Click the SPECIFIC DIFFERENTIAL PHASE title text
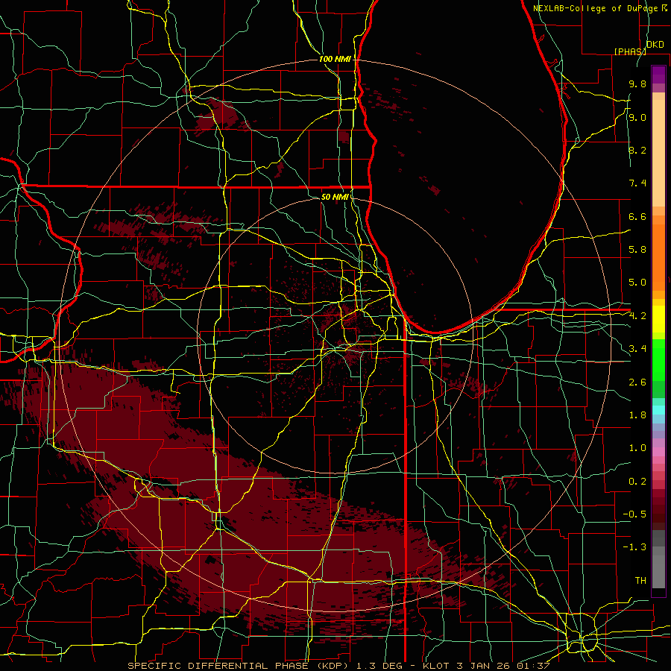 coord(218,666)
